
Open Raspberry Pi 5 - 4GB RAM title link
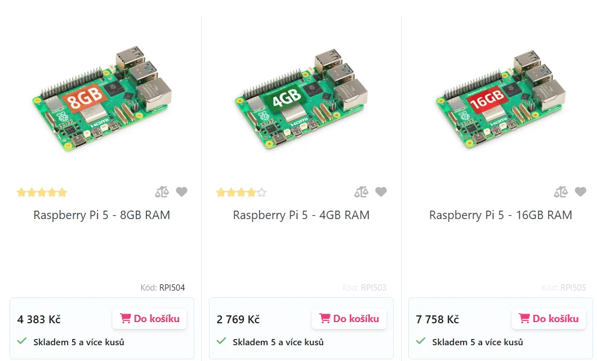point(301,215)
